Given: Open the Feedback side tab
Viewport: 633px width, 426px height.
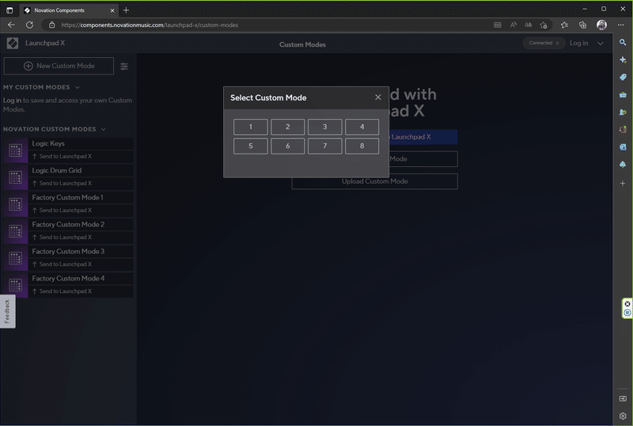Looking at the screenshot, I should click(x=7, y=311).
